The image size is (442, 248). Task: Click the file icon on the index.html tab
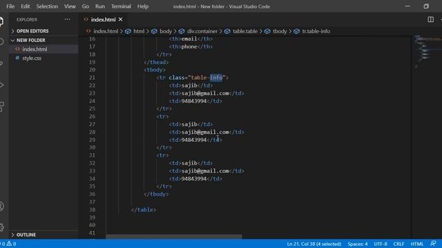(86, 19)
